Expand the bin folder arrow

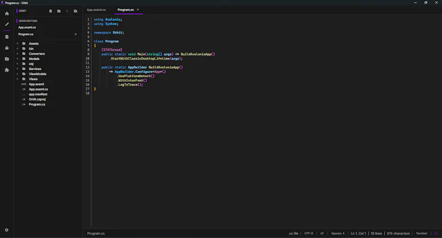click(17, 49)
